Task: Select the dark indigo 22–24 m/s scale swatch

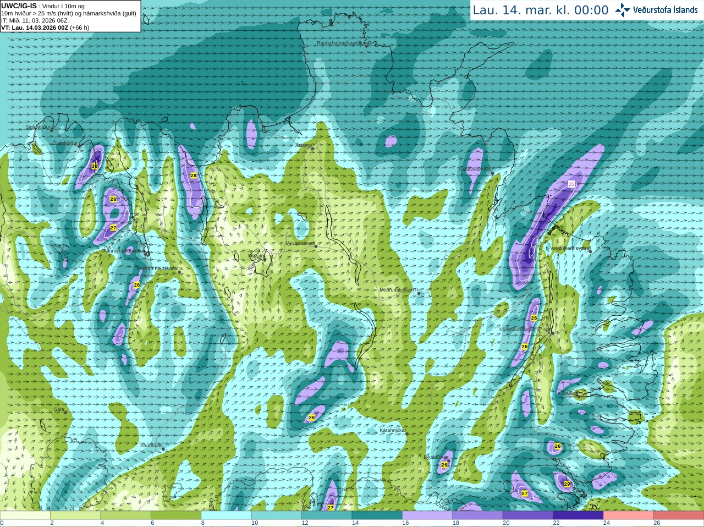Action: [578, 515]
